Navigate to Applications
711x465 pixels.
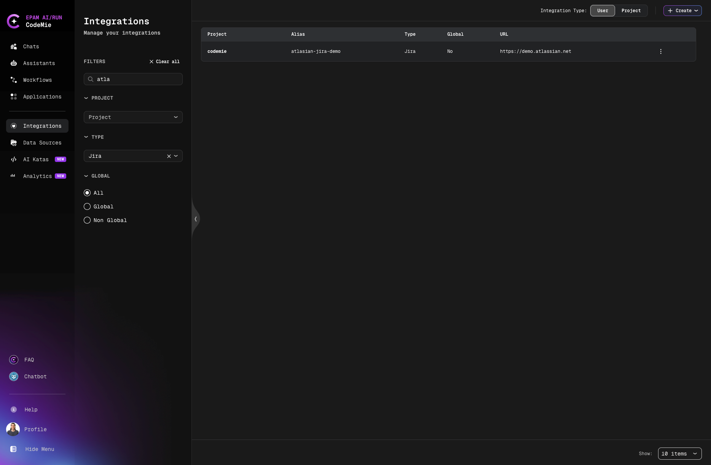[42, 97]
